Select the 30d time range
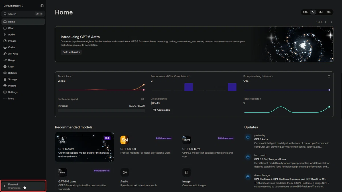Image resolution: width=342 pixels, height=192 pixels. 329,12
